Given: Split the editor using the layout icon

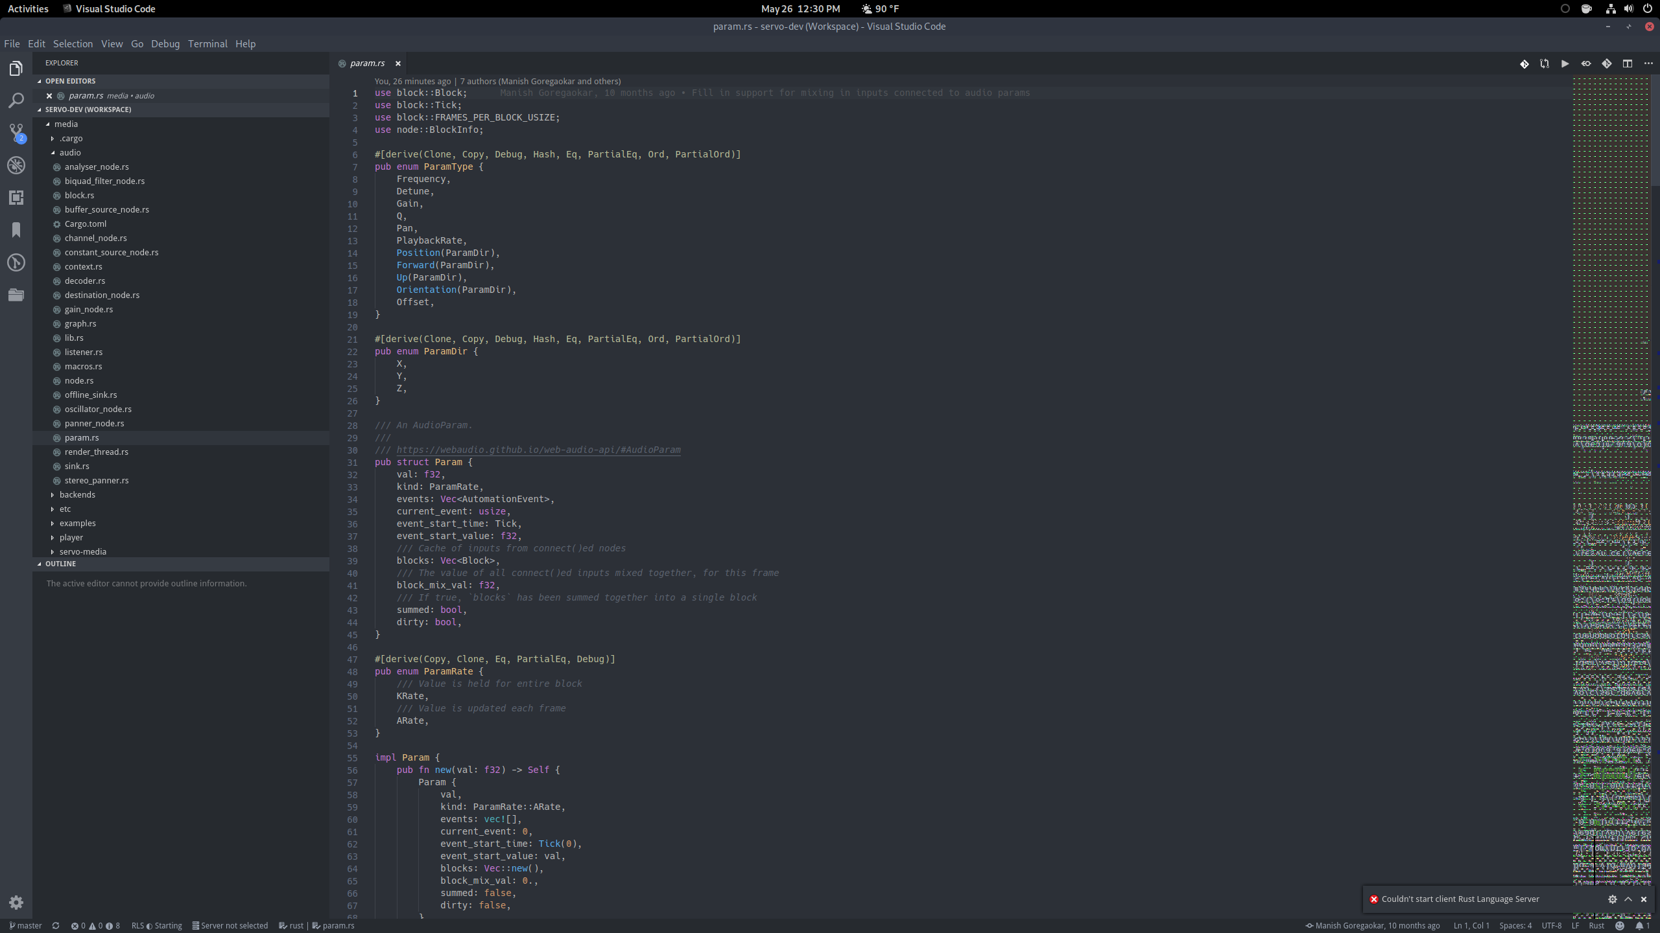Looking at the screenshot, I should click(1627, 63).
